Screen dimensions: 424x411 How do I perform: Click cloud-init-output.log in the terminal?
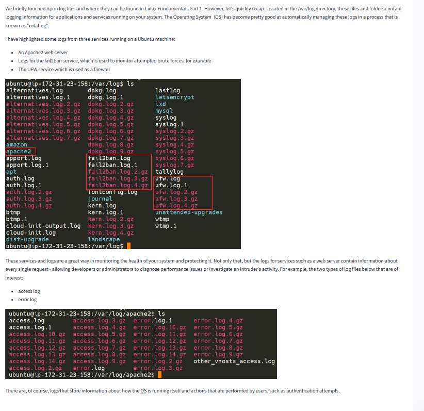[43, 226]
